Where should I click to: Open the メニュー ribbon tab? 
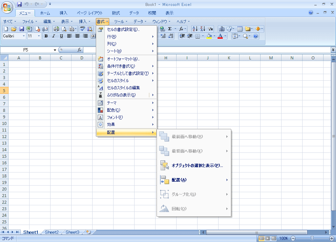click(25, 13)
